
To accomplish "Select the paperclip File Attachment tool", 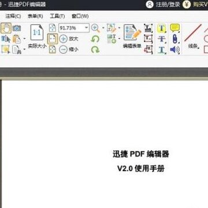I will [175, 39].
